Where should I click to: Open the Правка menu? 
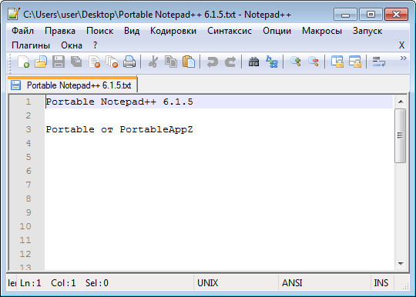60,31
